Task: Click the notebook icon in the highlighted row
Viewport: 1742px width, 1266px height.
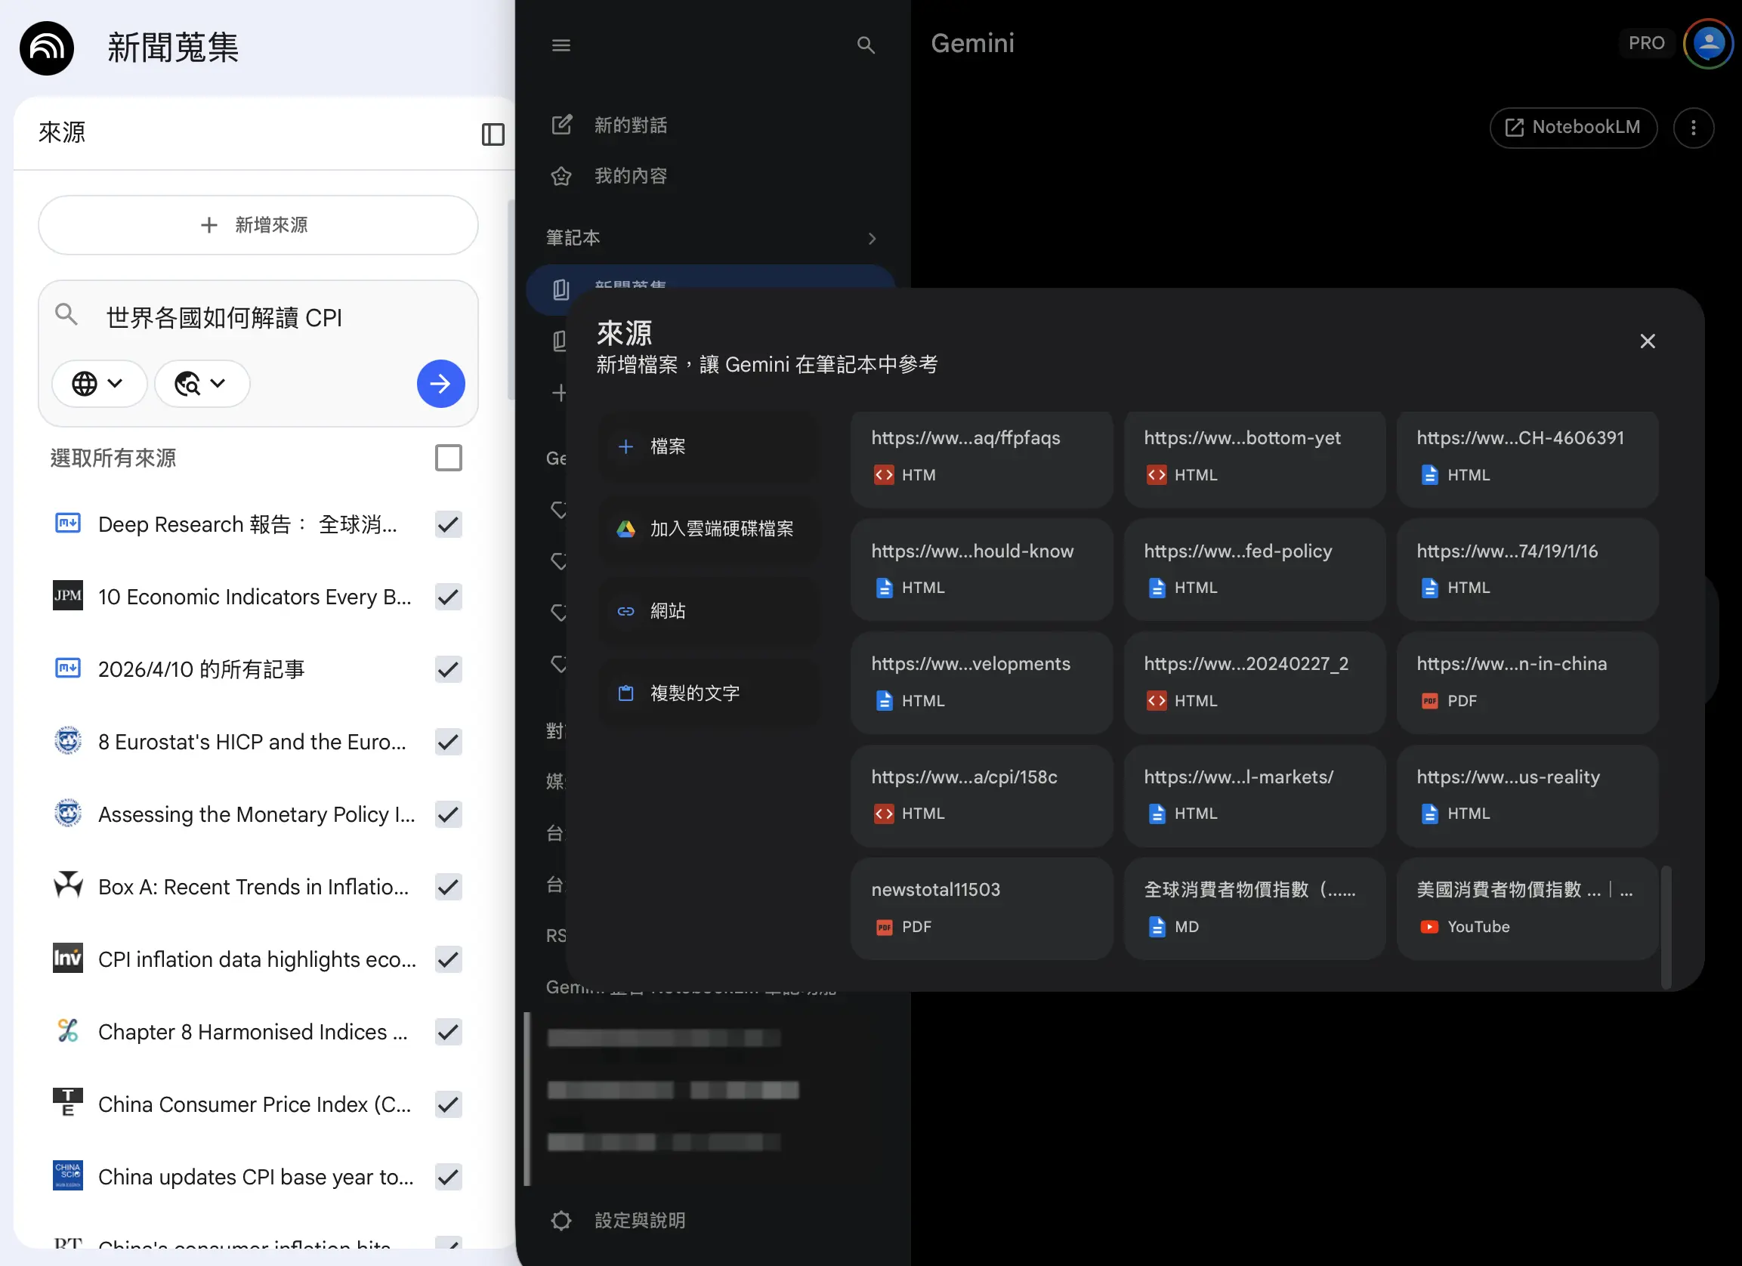Action: pos(561,289)
